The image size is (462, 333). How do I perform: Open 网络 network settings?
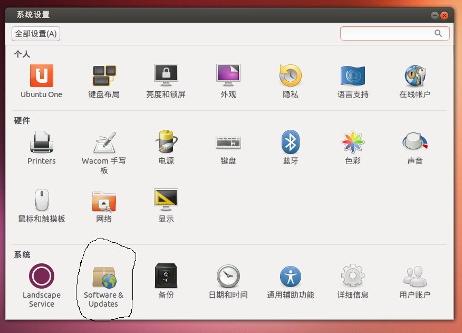click(104, 206)
